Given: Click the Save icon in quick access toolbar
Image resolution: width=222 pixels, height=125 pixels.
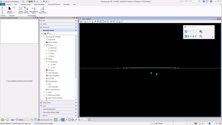Looking at the screenshot, I should point(29,1).
